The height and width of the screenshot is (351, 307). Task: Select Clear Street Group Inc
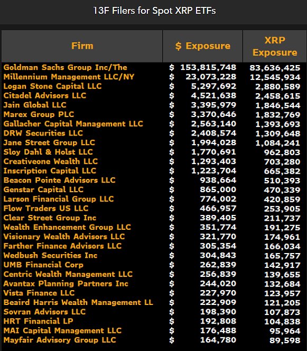(50, 218)
